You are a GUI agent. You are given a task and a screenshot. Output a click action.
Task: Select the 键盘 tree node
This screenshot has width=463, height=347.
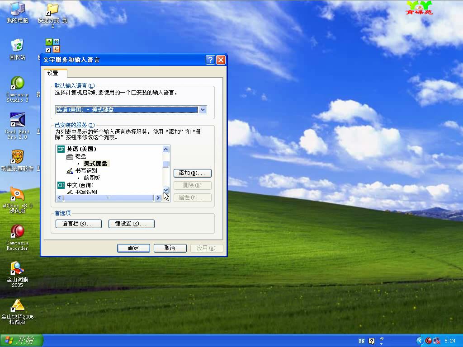80,156
